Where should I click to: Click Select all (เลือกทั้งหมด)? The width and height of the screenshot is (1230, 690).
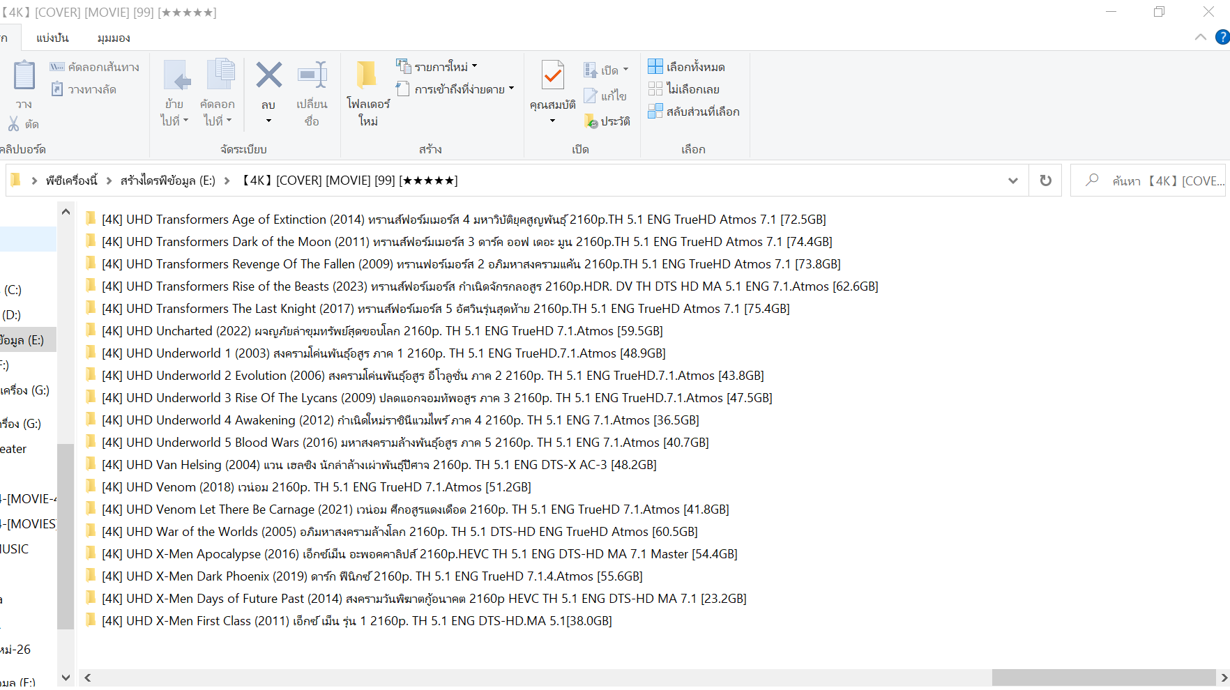click(x=686, y=67)
